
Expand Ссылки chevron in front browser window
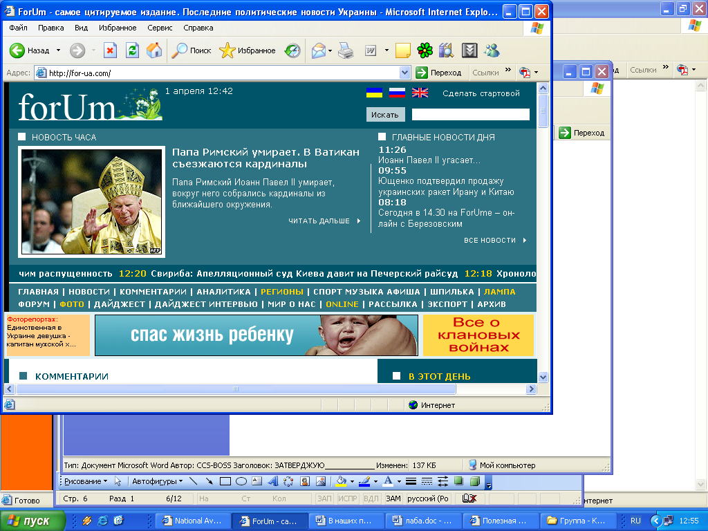(x=508, y=70)
